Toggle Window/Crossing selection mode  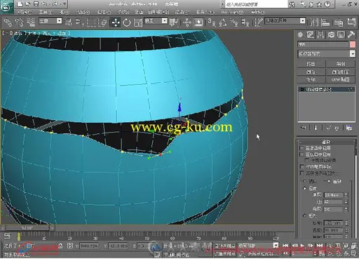pyautogui.click(x=102, y=22)
